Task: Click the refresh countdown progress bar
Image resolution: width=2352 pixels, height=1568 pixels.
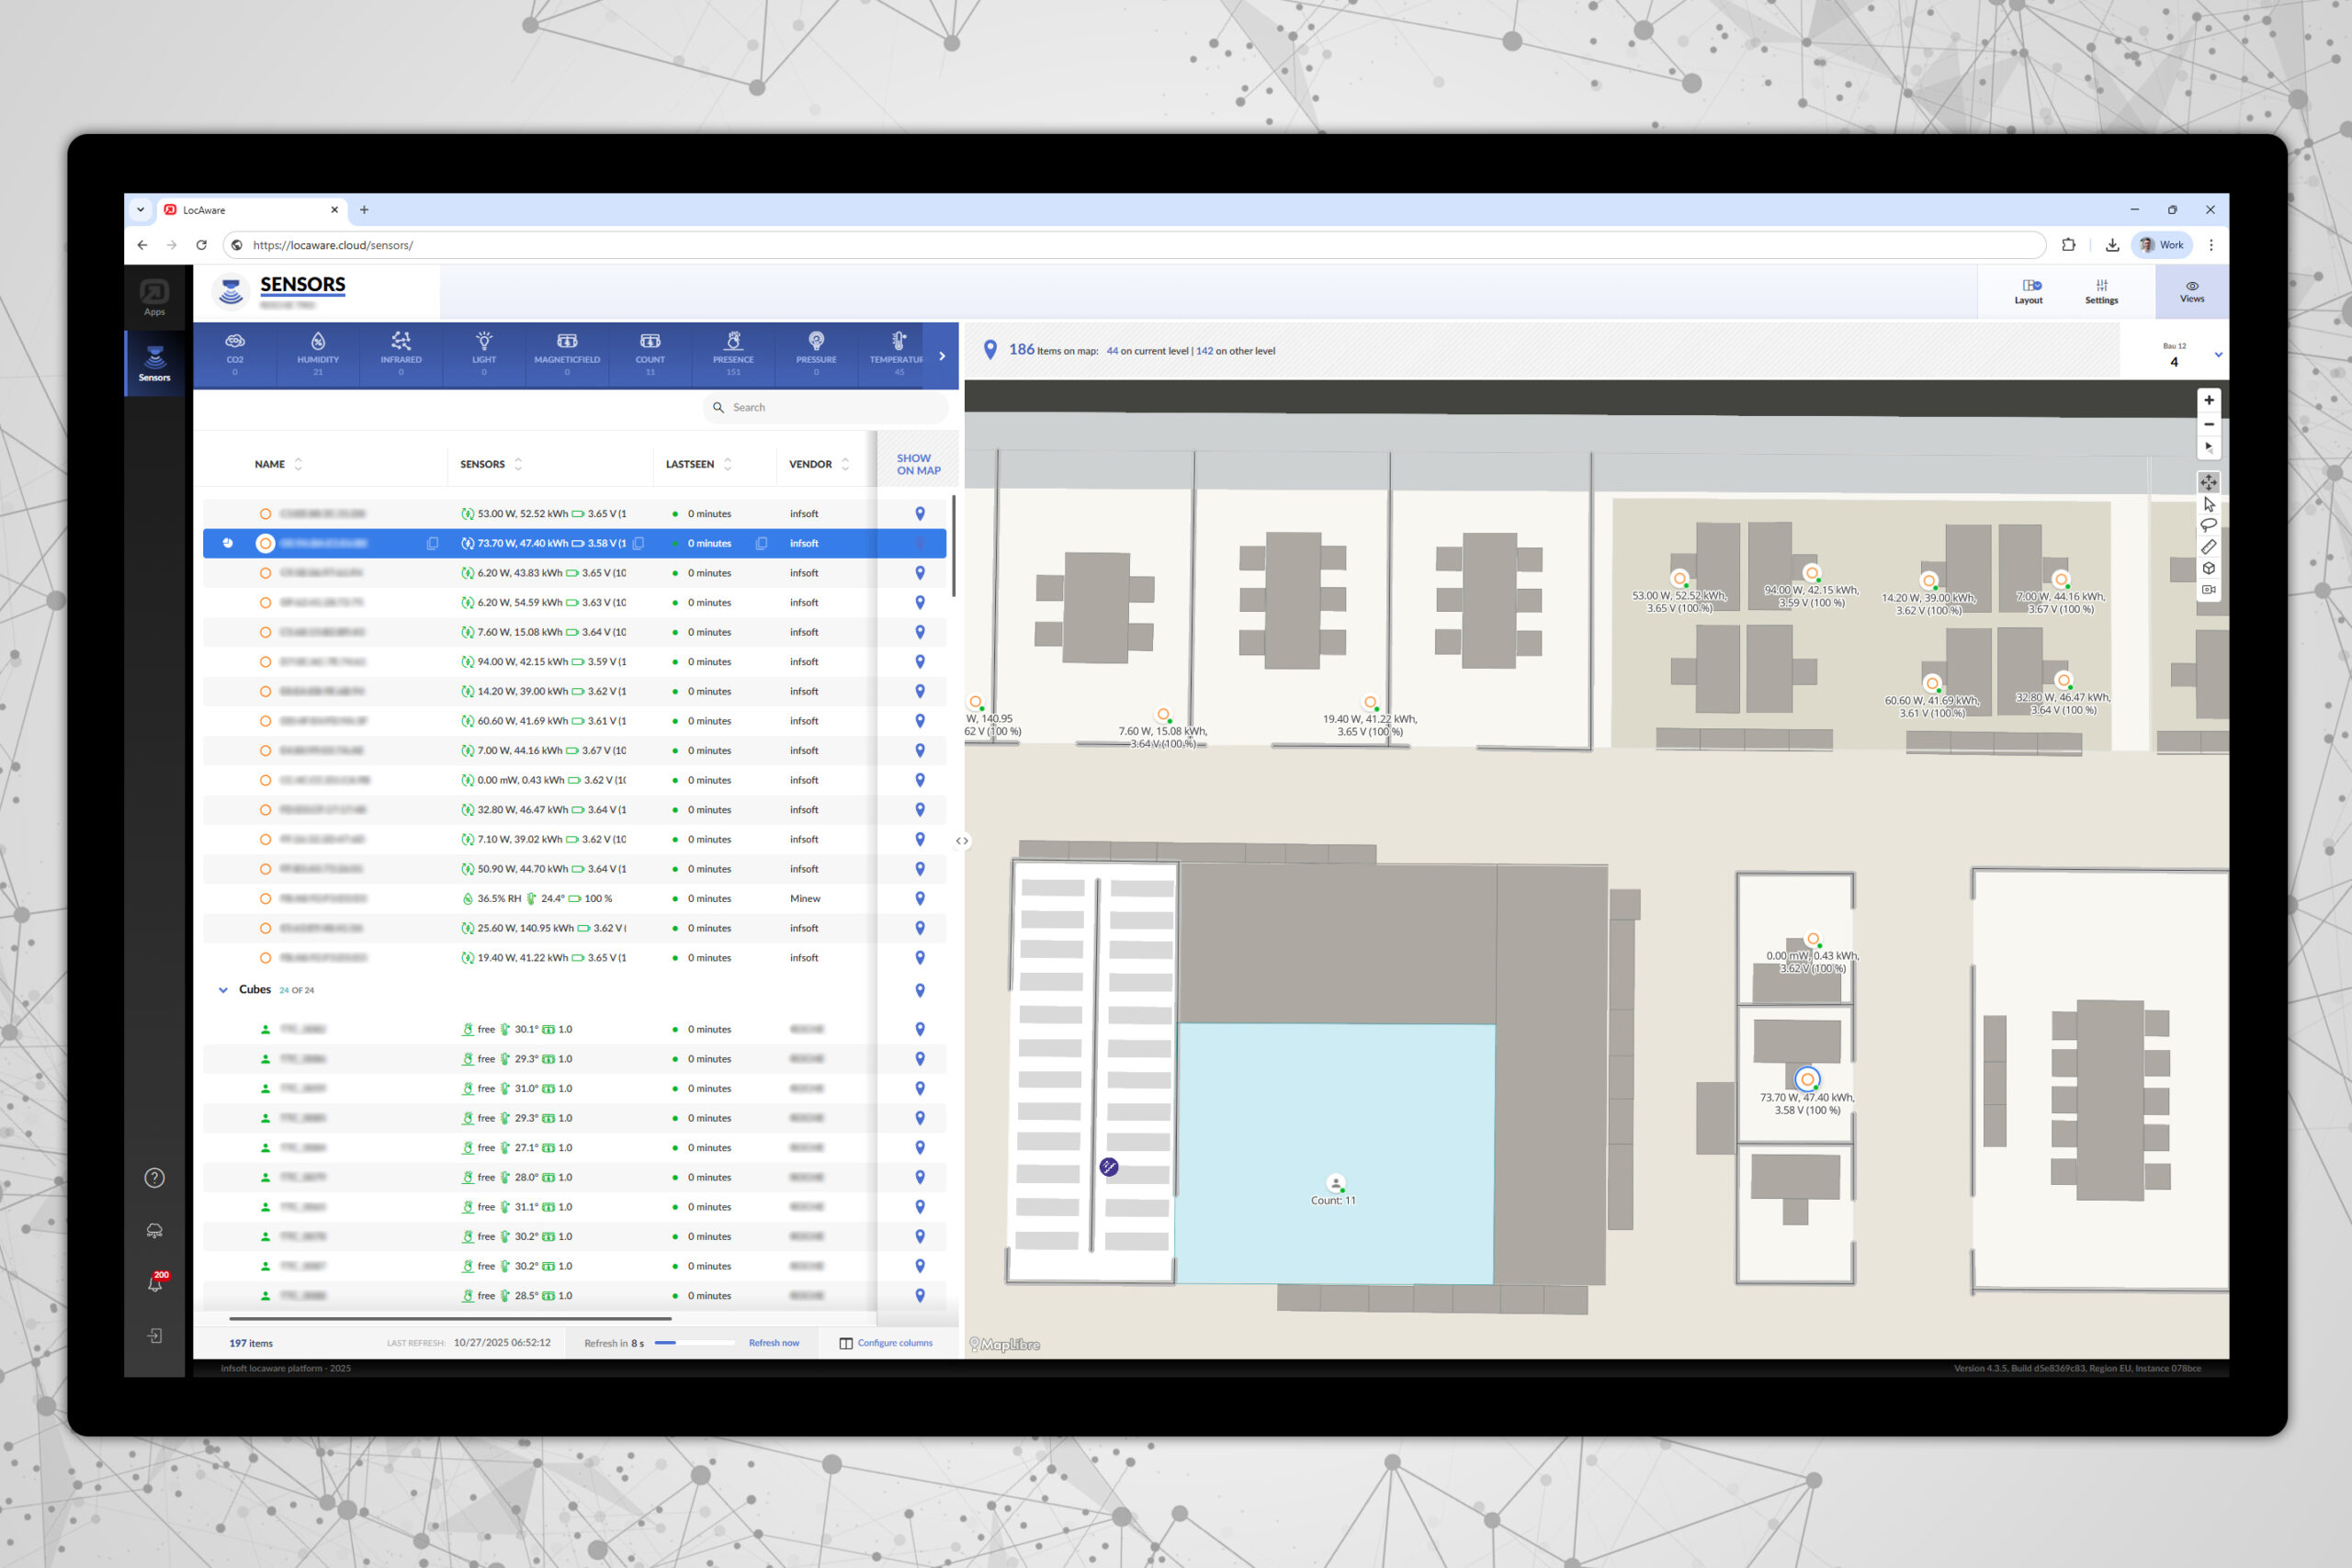Action: [x=694, y=1343]
